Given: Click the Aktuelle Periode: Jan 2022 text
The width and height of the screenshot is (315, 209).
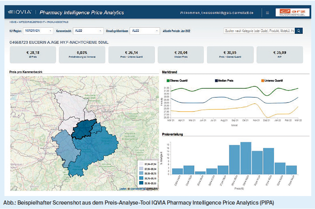Looking at the screenshot, I should [x=176, y=31].
